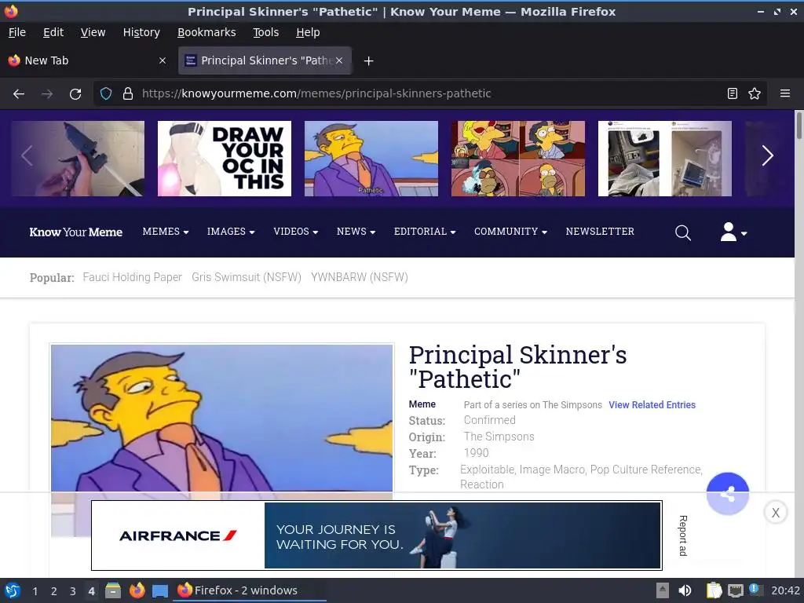
Task: Click Report ad beside the banner
Action: click(683, 535)
